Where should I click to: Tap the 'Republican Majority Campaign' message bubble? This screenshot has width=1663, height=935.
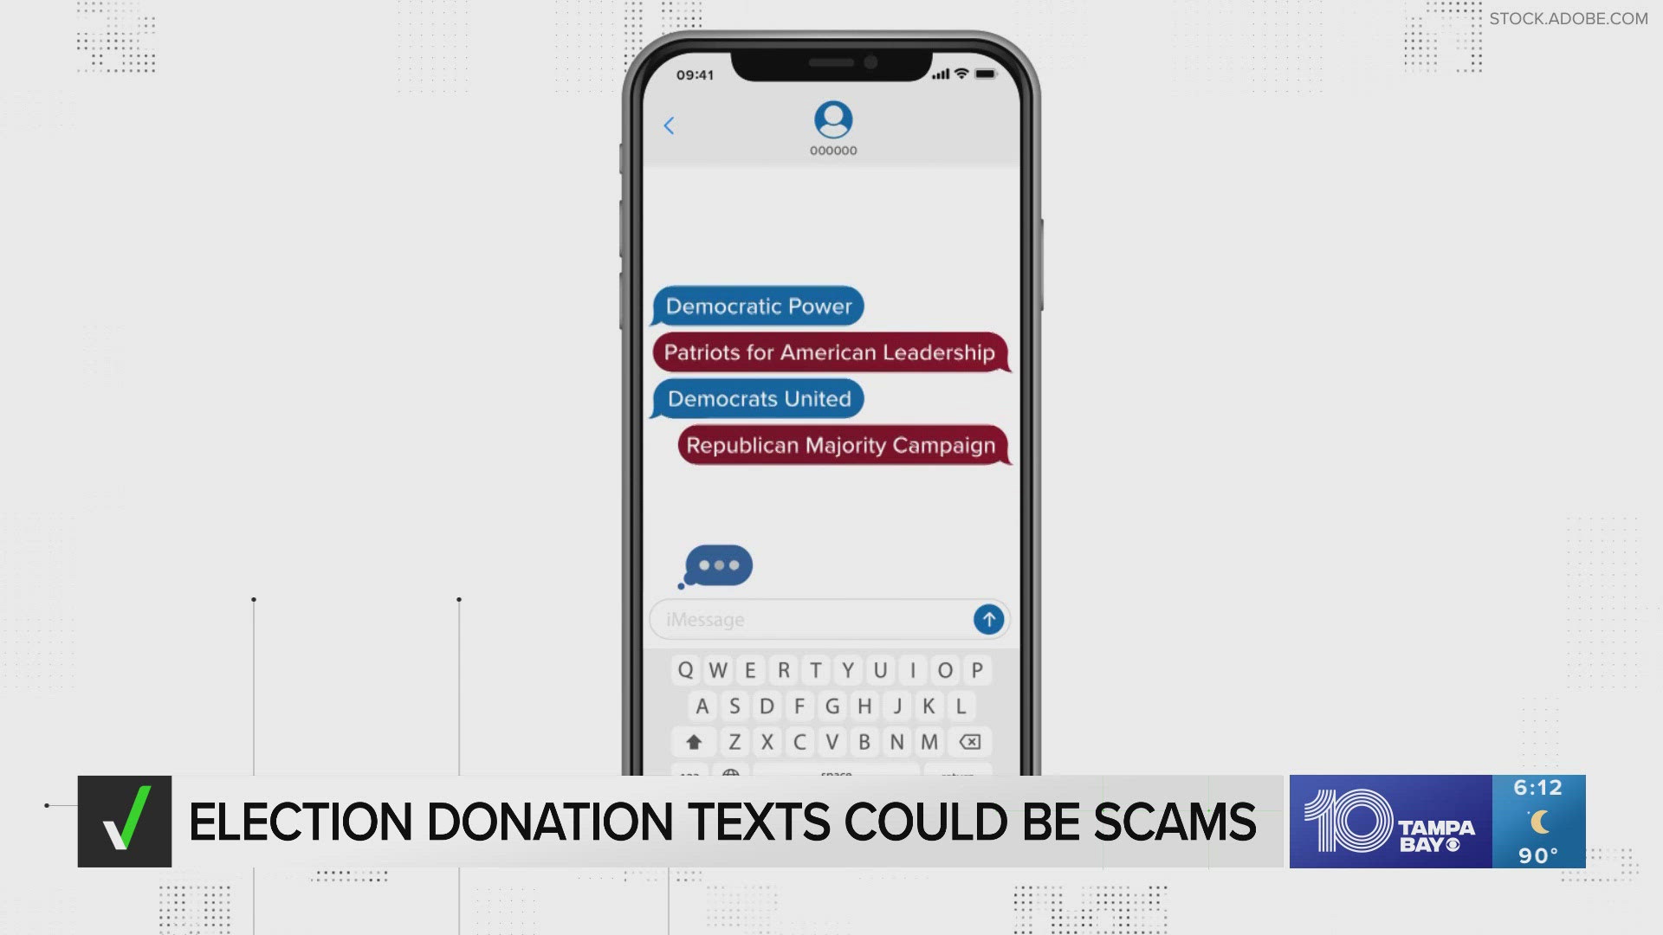(x=838, y=443)
